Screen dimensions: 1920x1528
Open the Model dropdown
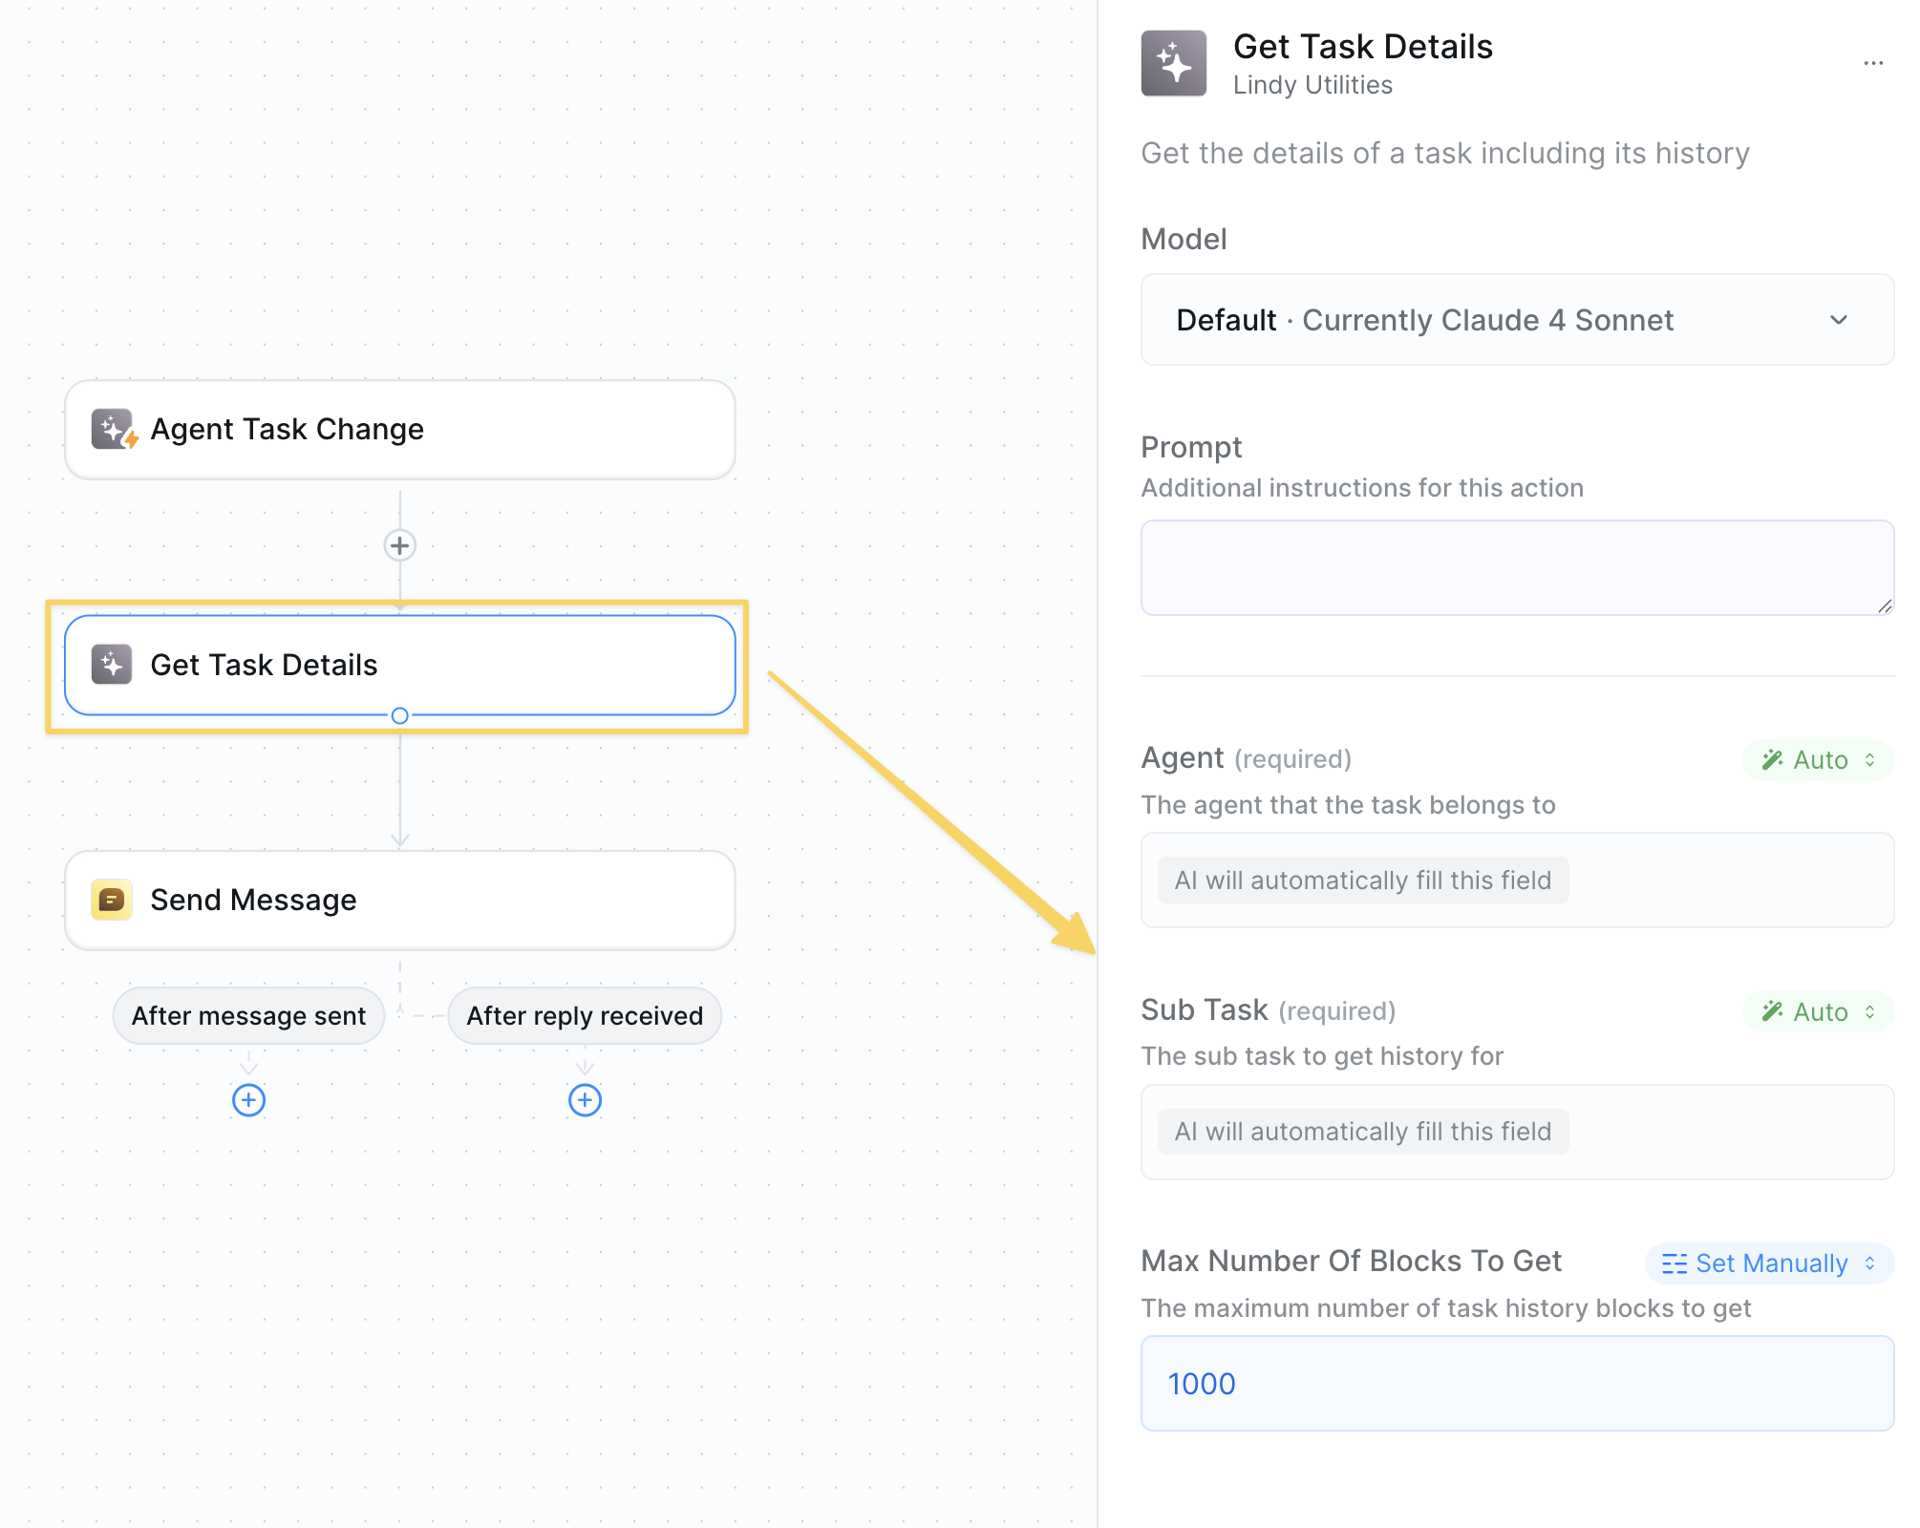(1517, 320)
